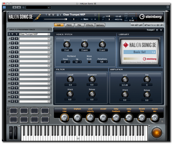172x144 pixels.
Task: Enable the Read automation R button
Action: coord(14,7)
